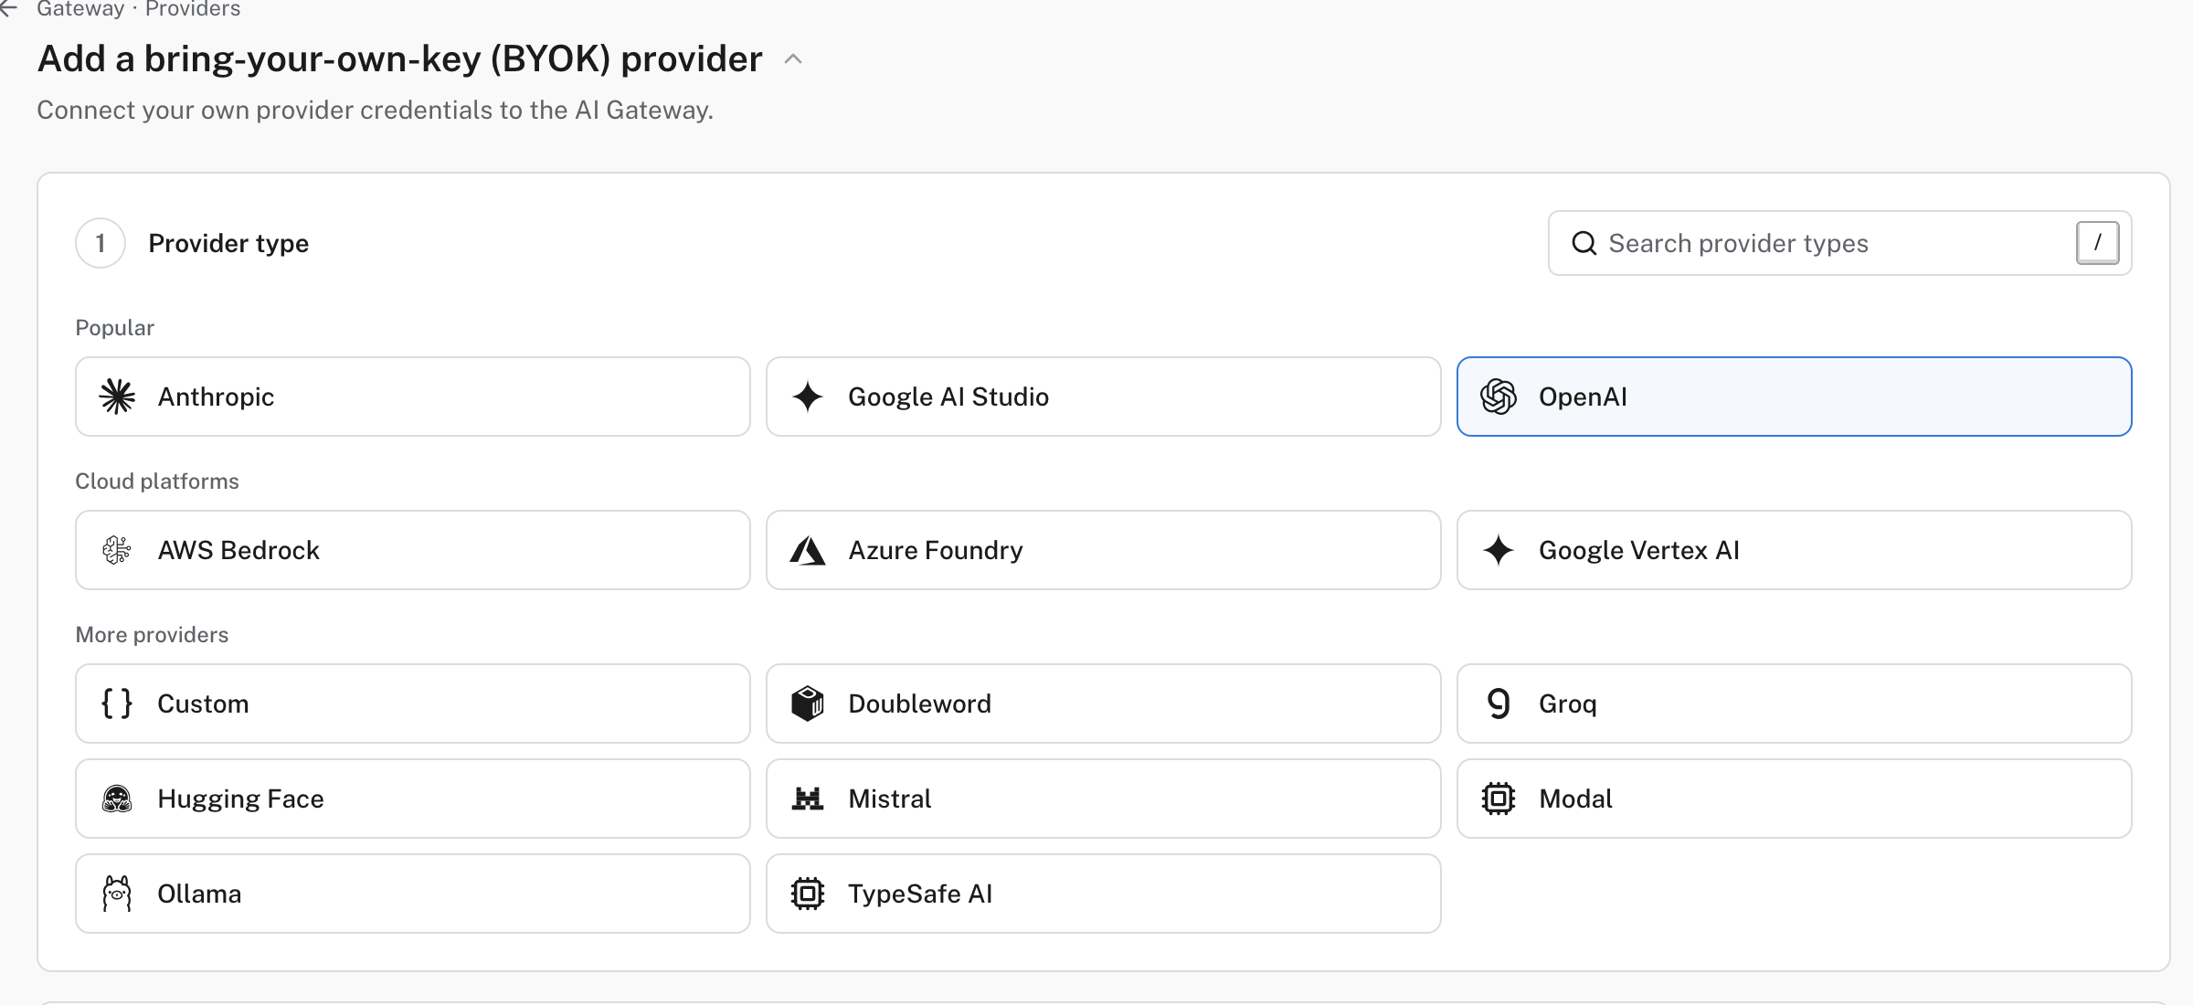Click the Connect your own provider credentials text
This screenshot has width=2193, height=1005.
coord(375,111)
